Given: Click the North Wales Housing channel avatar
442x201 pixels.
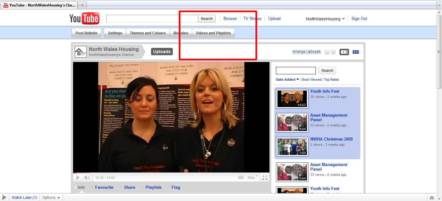Looking at the screenshot, I should coord(81,52).
